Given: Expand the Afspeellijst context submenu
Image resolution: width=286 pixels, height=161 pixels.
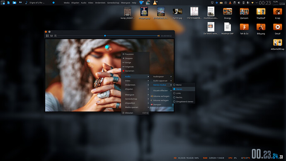Looking at the screenshot, I should click(136, 103).
